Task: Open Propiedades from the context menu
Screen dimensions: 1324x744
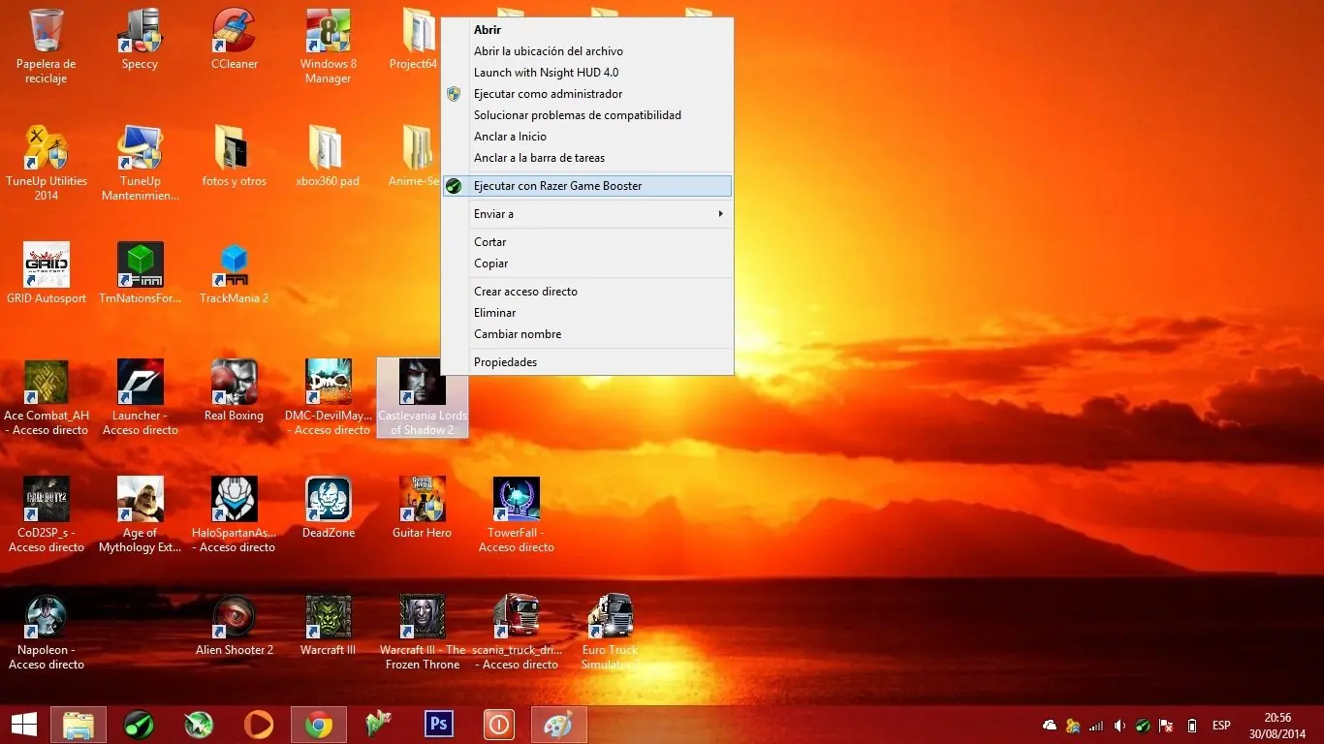Action: (587, 362)
